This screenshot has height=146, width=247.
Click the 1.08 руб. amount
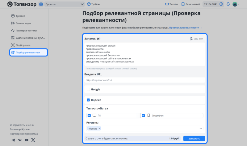click(174, 139)
